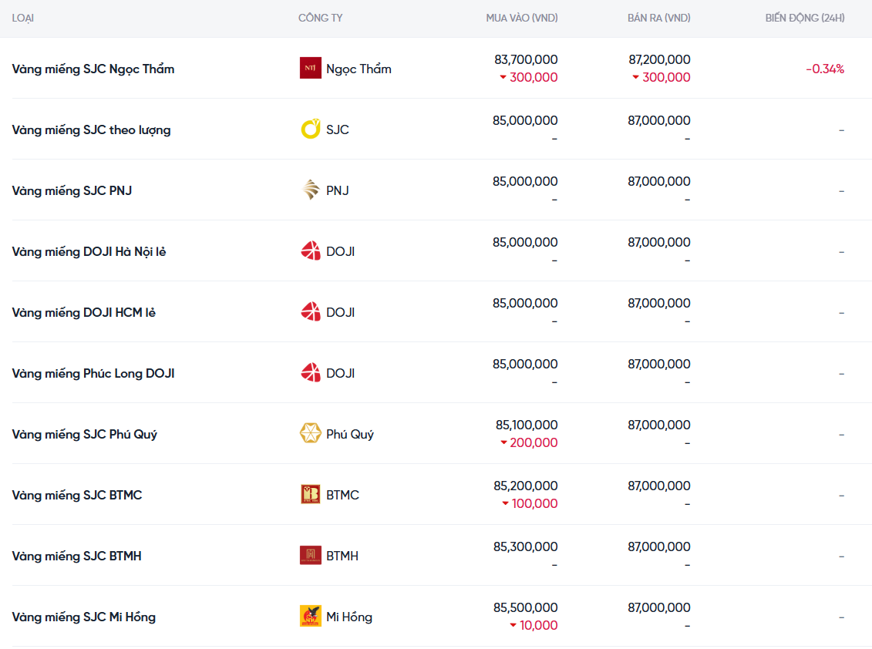Screen dimensions: 872x649
Task: Open Vàng miếng SJC Mi Hồng
Action: [83, 617]
